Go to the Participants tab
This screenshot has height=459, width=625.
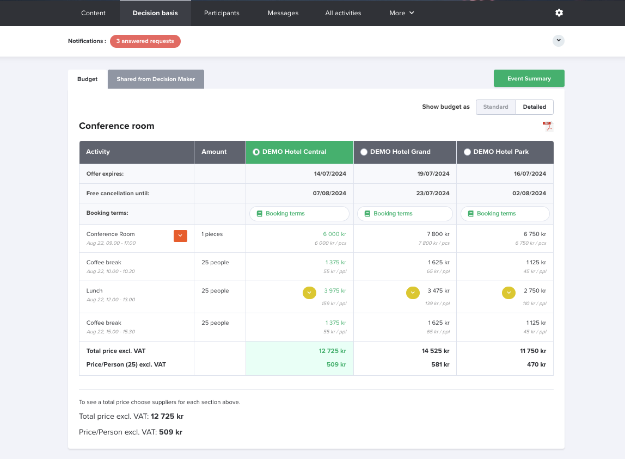pos(222,13)
